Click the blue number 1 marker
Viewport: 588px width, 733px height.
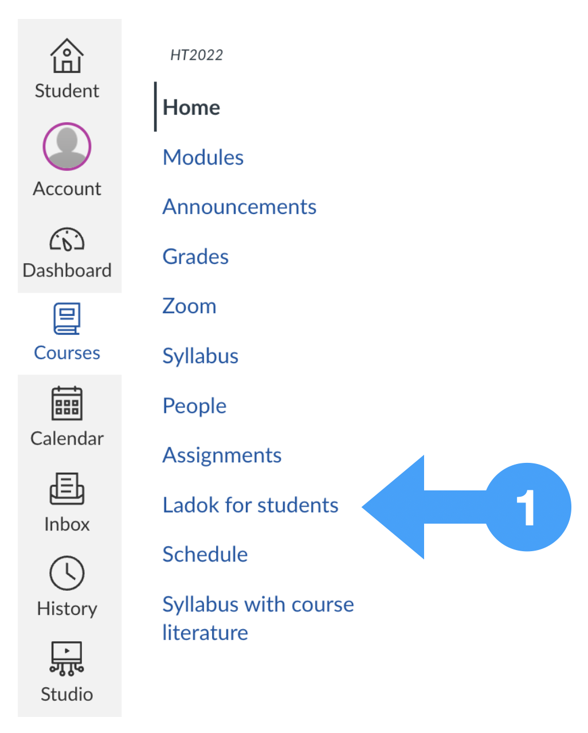pos(528,507)
